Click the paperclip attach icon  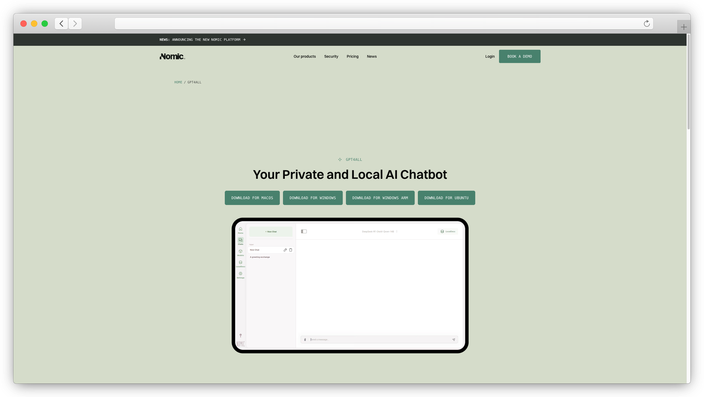pos(305,340)
